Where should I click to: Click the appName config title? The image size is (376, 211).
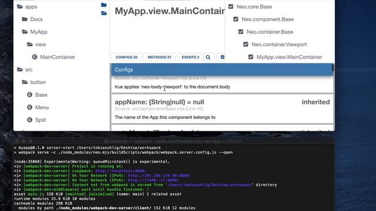[x=159, y=102]
